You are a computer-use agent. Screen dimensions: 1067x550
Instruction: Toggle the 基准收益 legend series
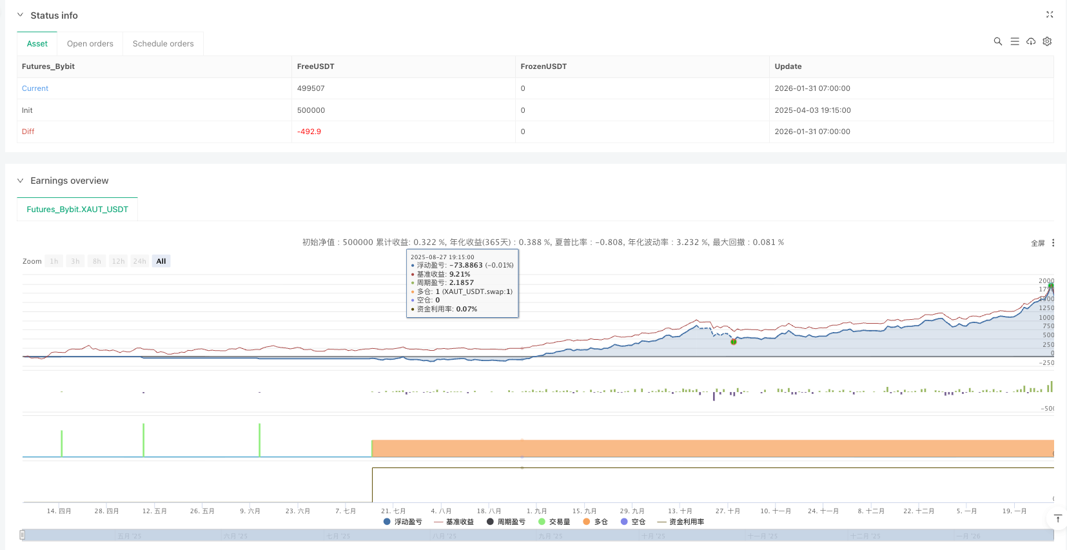point(454,522)
